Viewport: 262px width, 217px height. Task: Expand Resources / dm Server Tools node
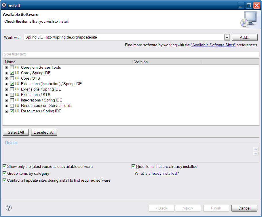tap(6, 106)
